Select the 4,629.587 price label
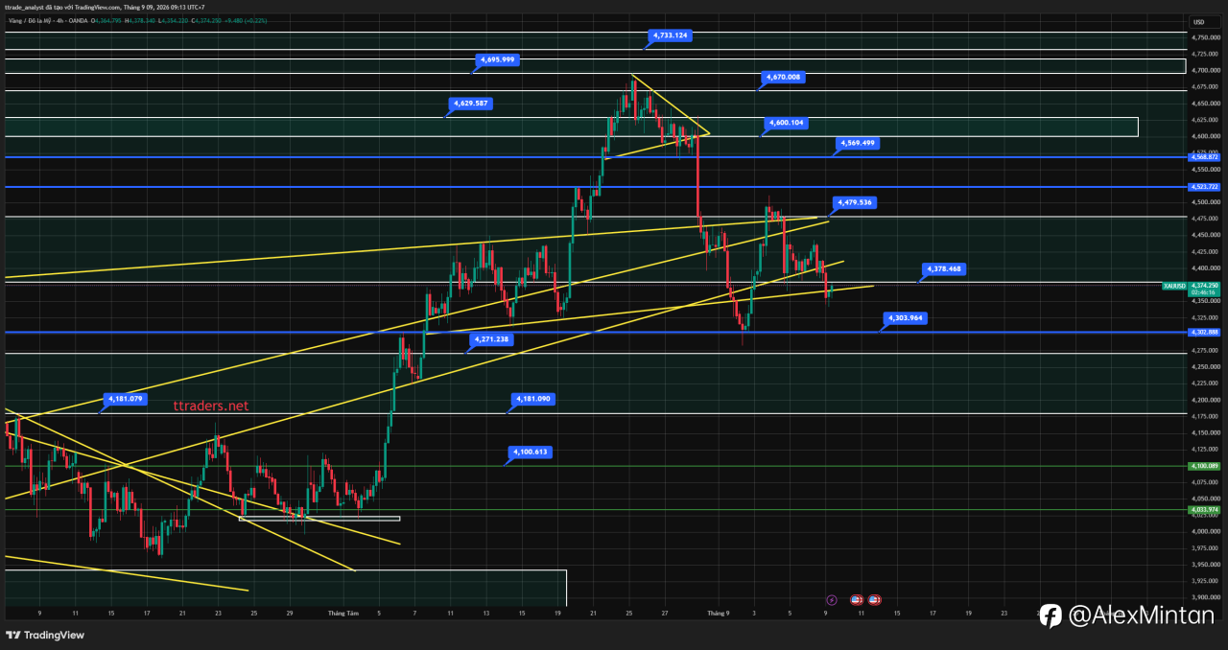The height and width of the screenshot is (650, 1228). click(471, 103)
